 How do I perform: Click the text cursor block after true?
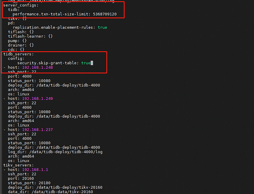pyautogui.click(x=92, y=63)
